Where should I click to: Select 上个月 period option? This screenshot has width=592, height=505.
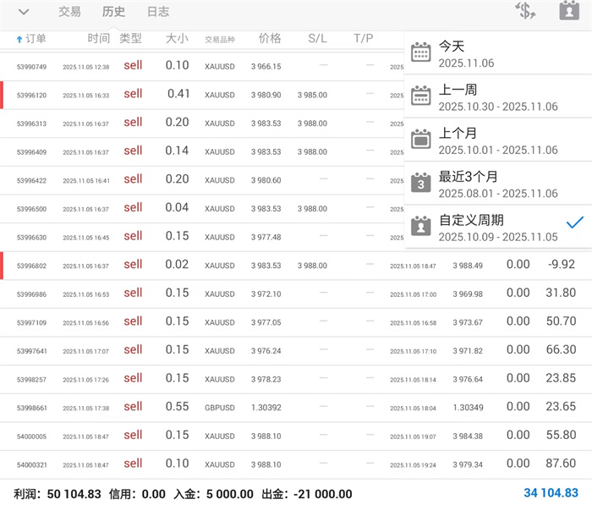[497, 140]
